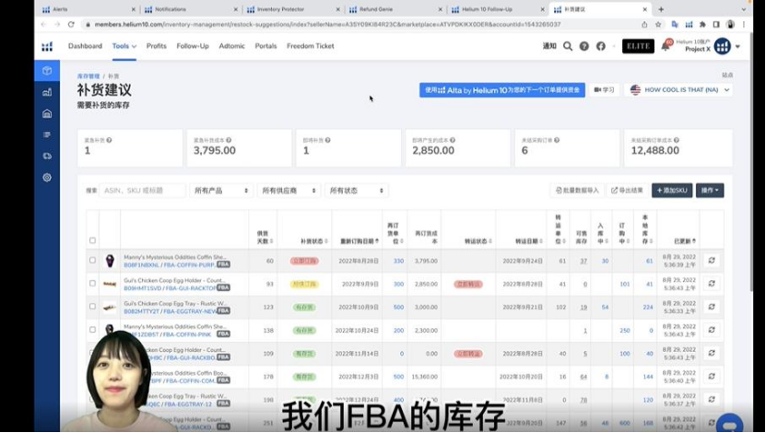This screenshot has width=766, height=433.
Task: Click the 导出结果 export button
Action: pos(627,191)
